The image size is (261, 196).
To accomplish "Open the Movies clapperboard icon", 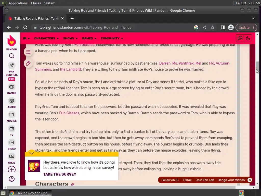I will 12,115.
